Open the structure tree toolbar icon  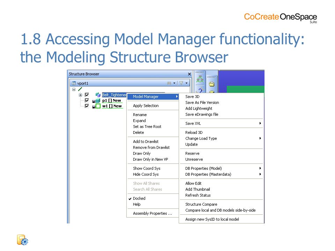click(x=200, y=79)
